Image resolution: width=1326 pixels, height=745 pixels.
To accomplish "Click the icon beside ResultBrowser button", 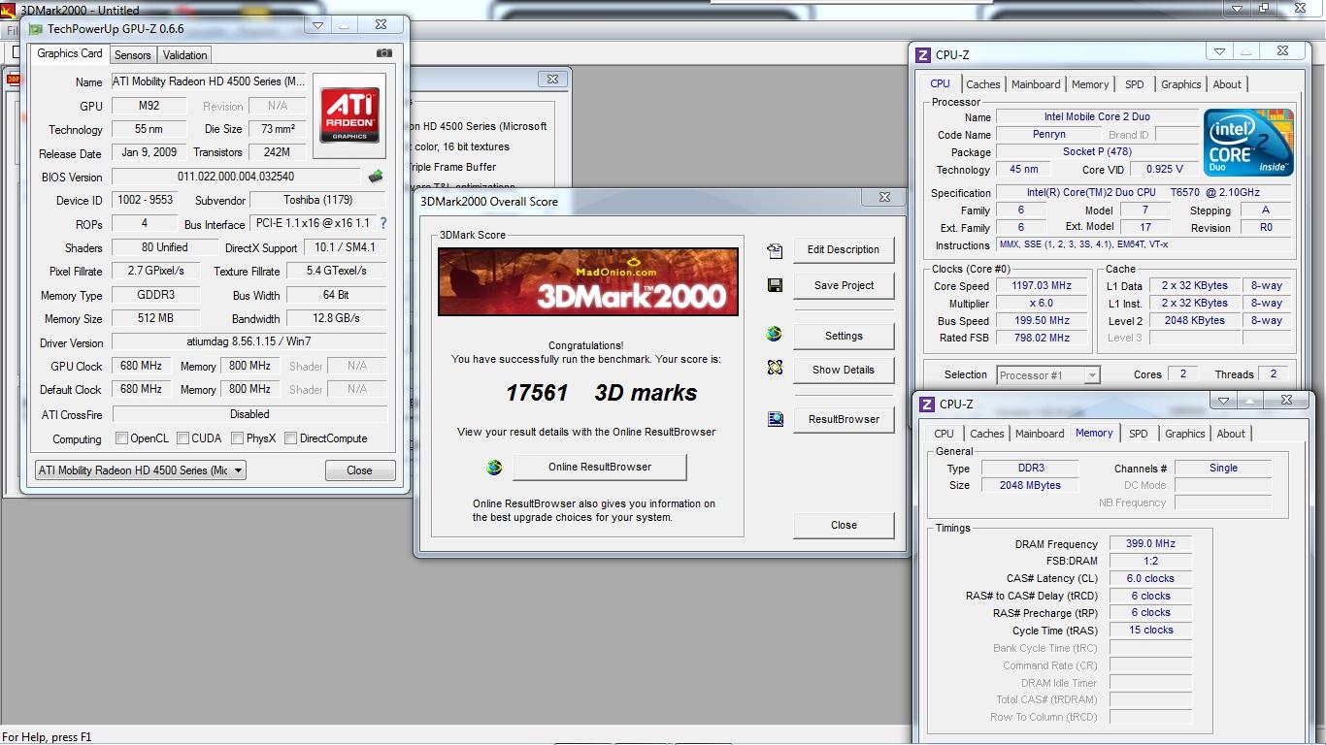I will click(775, 419).
